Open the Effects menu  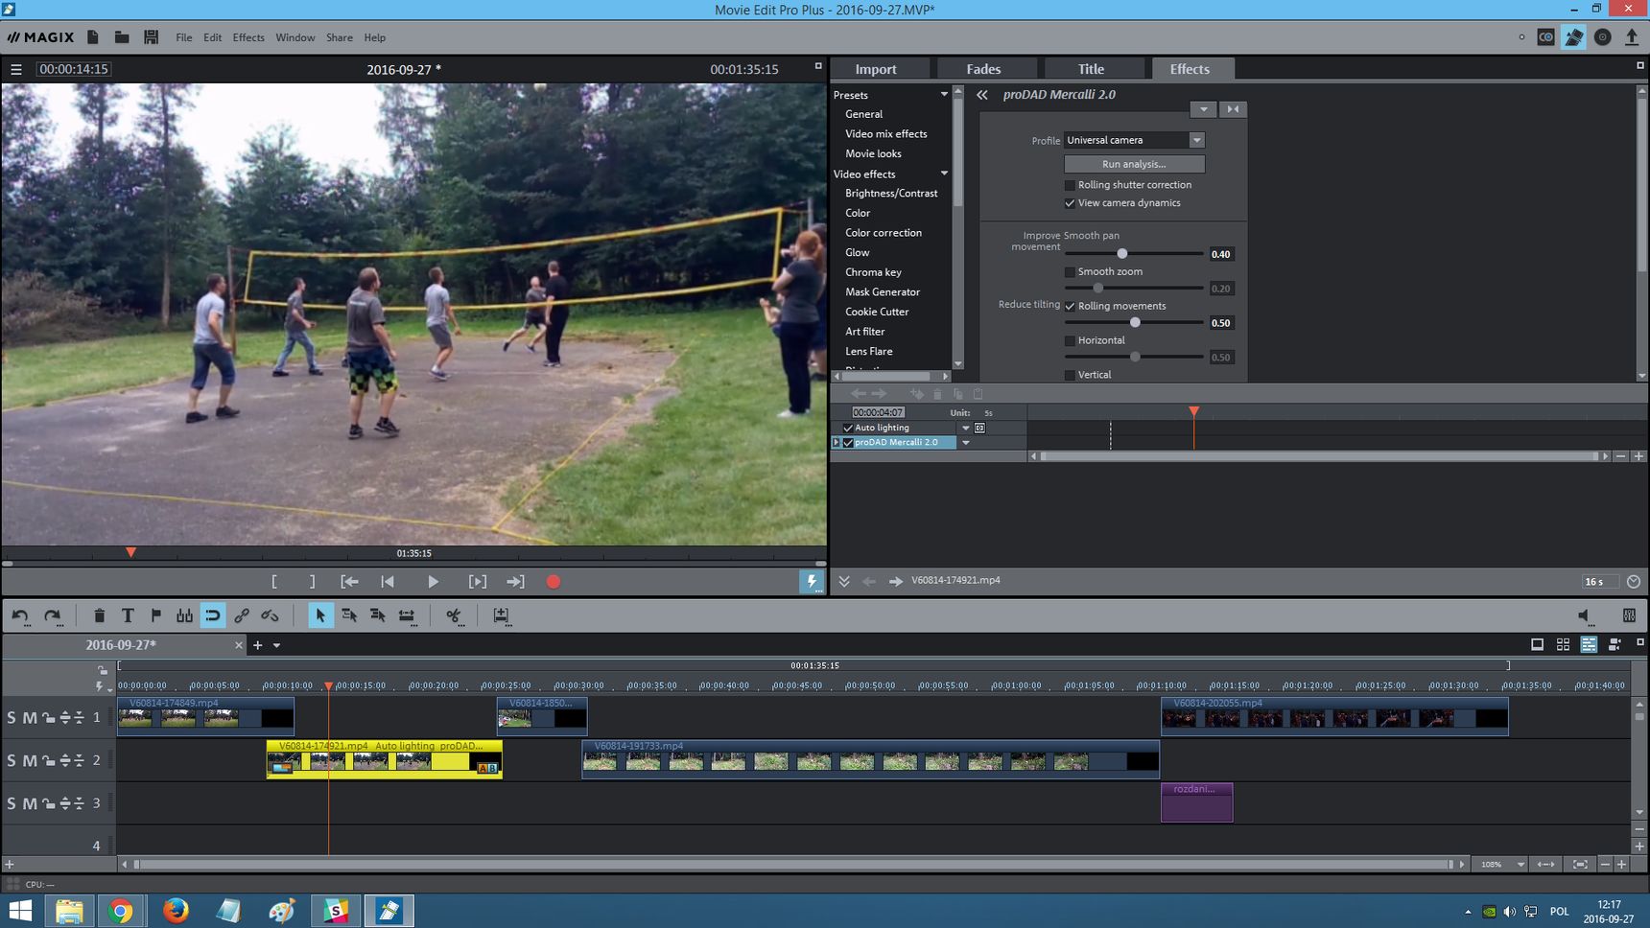tap(248, 37)
